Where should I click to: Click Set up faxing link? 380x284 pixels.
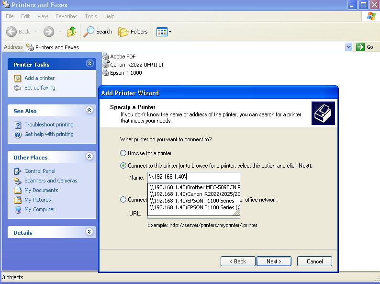point(40,88)
